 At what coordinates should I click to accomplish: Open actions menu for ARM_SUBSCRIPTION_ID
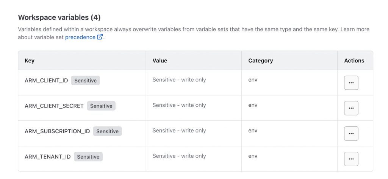[x=351, y=134]
